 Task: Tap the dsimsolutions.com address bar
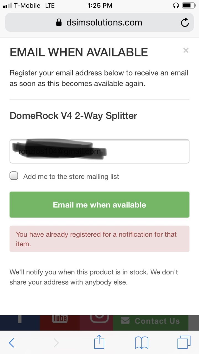(99, 22)
